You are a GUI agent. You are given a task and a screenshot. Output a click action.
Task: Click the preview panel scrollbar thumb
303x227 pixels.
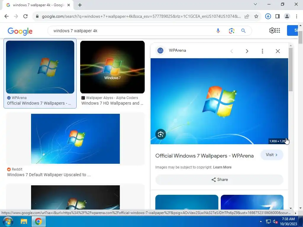tap(291, 69)
